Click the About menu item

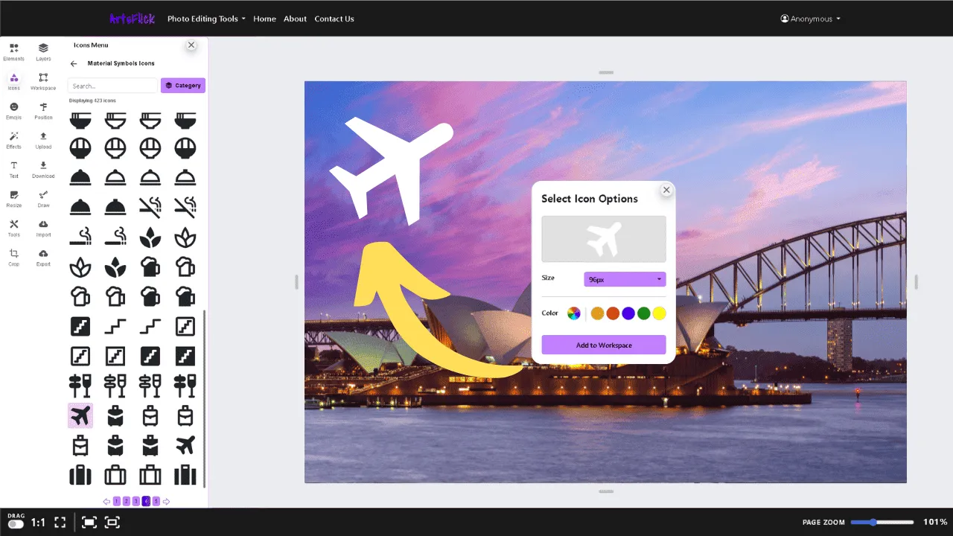tap(295, 19)
